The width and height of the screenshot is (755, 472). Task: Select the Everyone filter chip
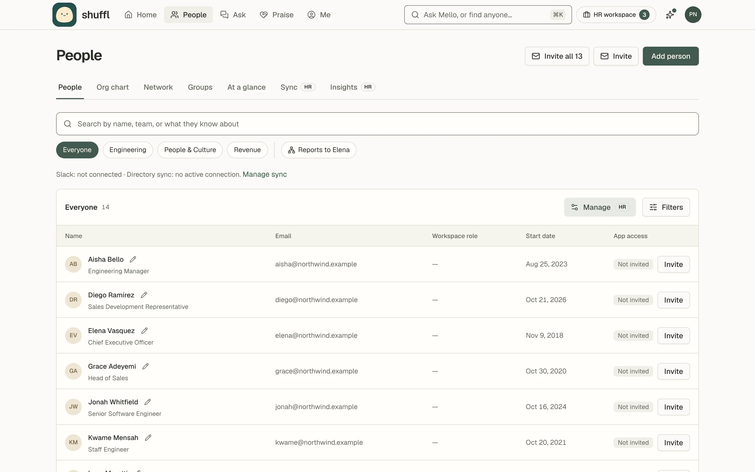[77, 150]
